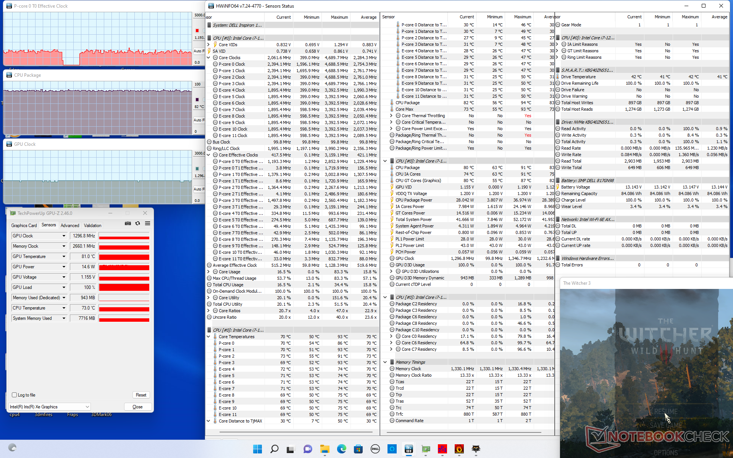Screen dimensions: 733x458
Task: Switch to Graphics Card tab
Action: [x=24, y=226]
